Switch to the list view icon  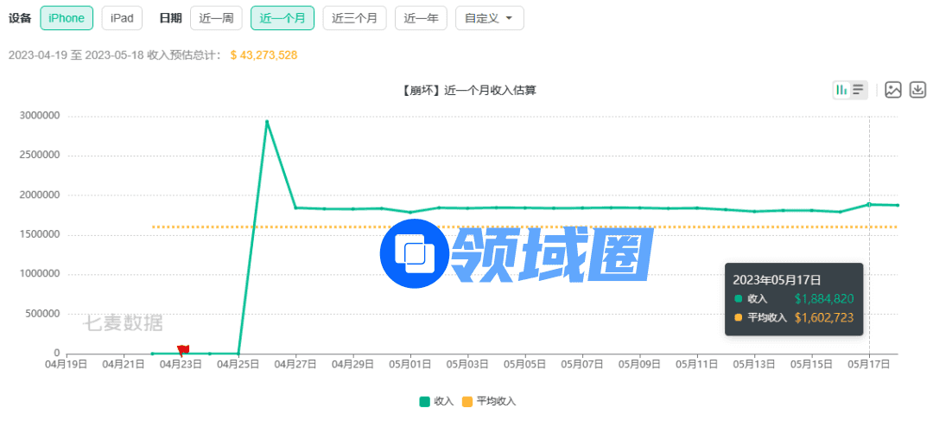[x=859, y=90]
